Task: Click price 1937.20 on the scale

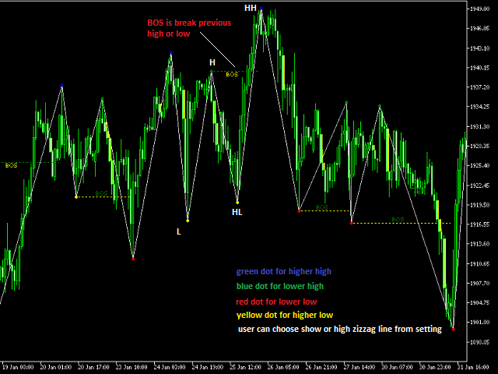Action: 480,87
